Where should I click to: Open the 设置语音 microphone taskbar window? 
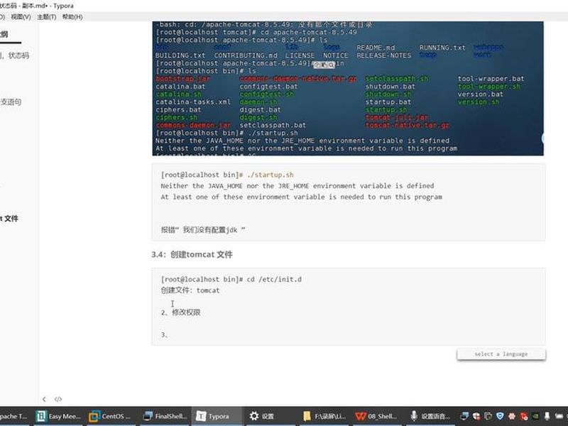tap(430, 416)
